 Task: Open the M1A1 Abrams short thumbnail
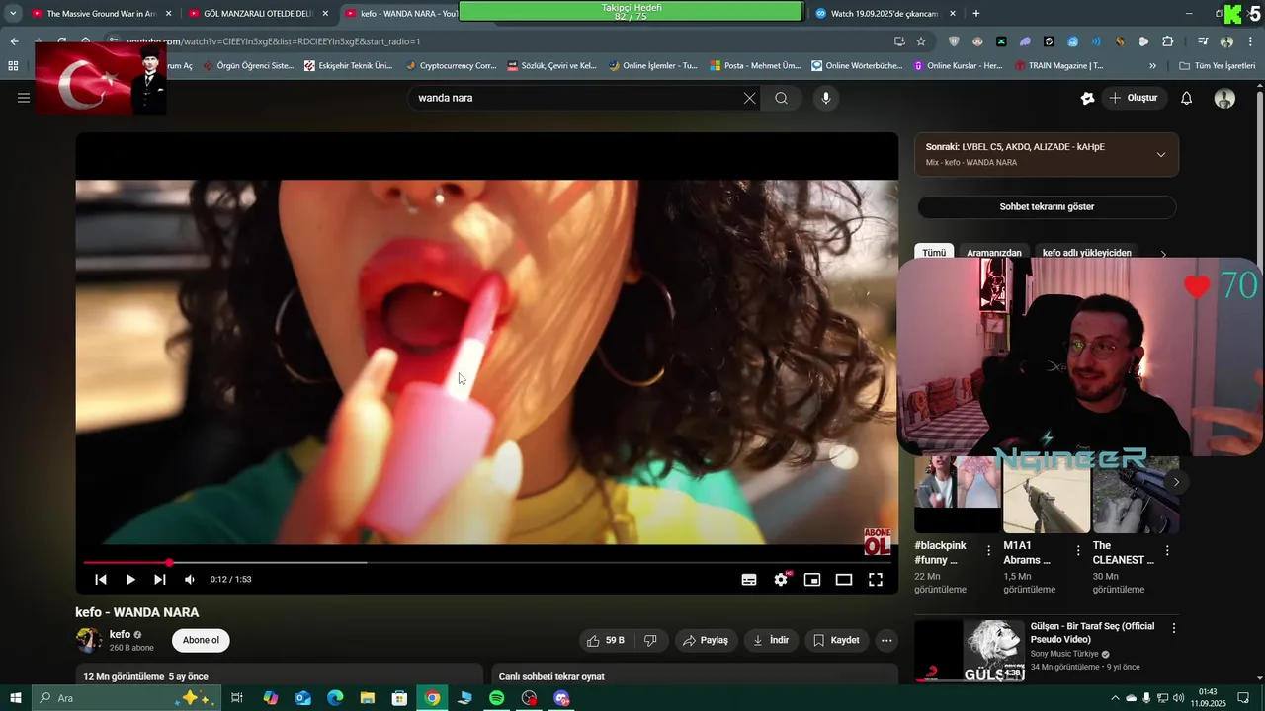coord(1047,495)
